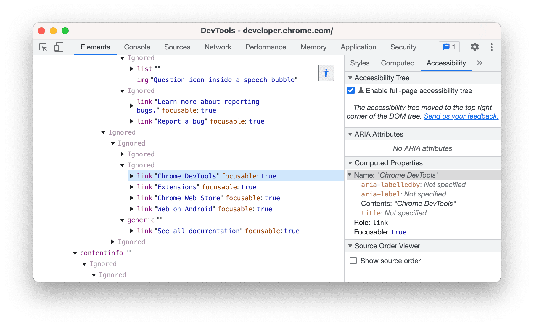Select the contentinfo node in the tree
534x326 pixels.
[101, 253]
